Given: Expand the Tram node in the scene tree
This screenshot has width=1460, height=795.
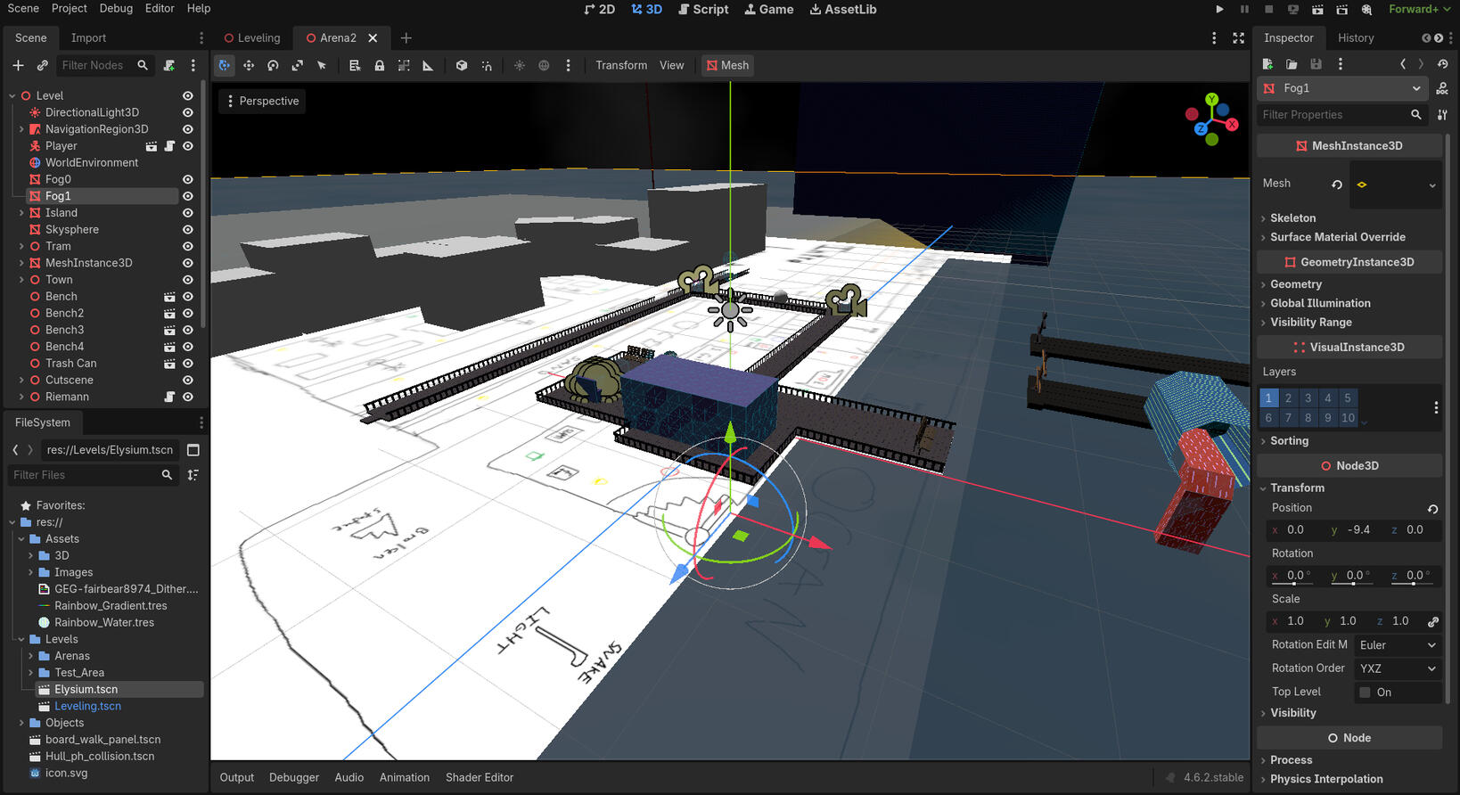Looking at the screenshot, I should [21, 246].
